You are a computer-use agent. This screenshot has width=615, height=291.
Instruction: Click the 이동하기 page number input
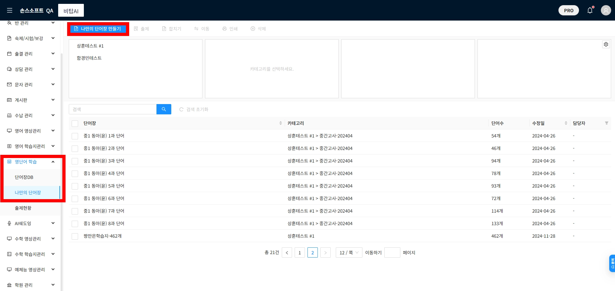392,252
